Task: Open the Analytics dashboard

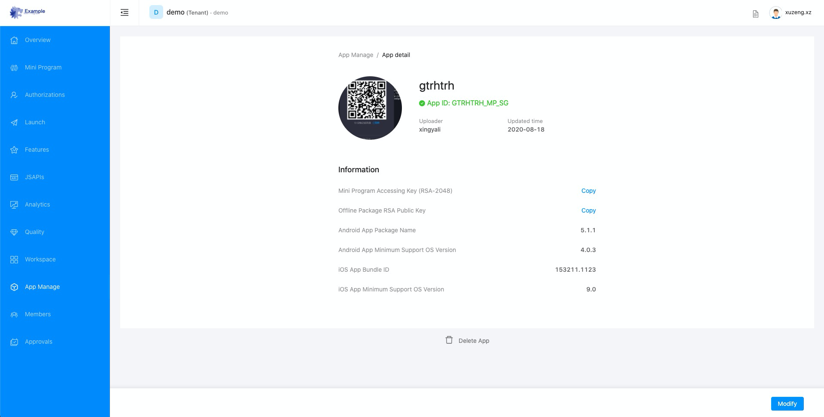Action: coord(37,204)
